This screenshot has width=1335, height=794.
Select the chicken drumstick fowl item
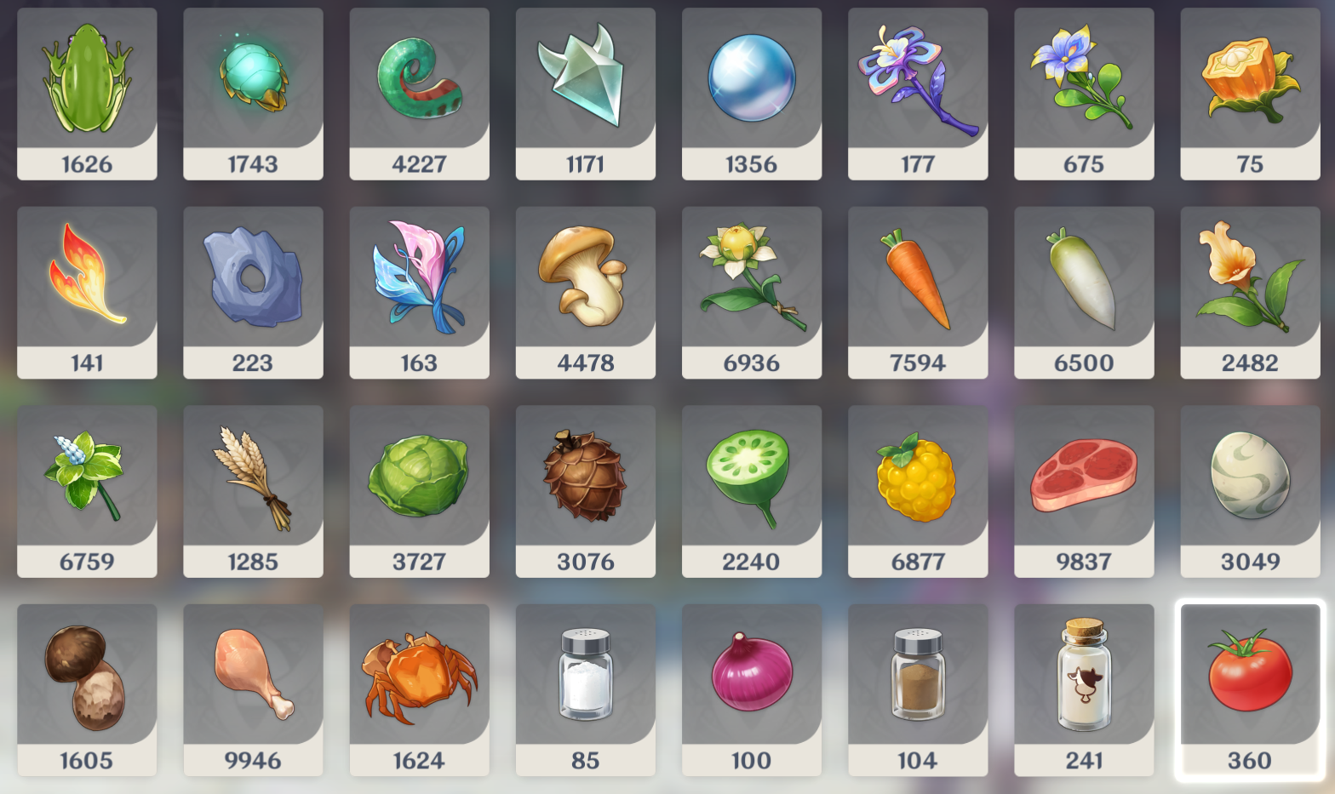tap(253, 689)
